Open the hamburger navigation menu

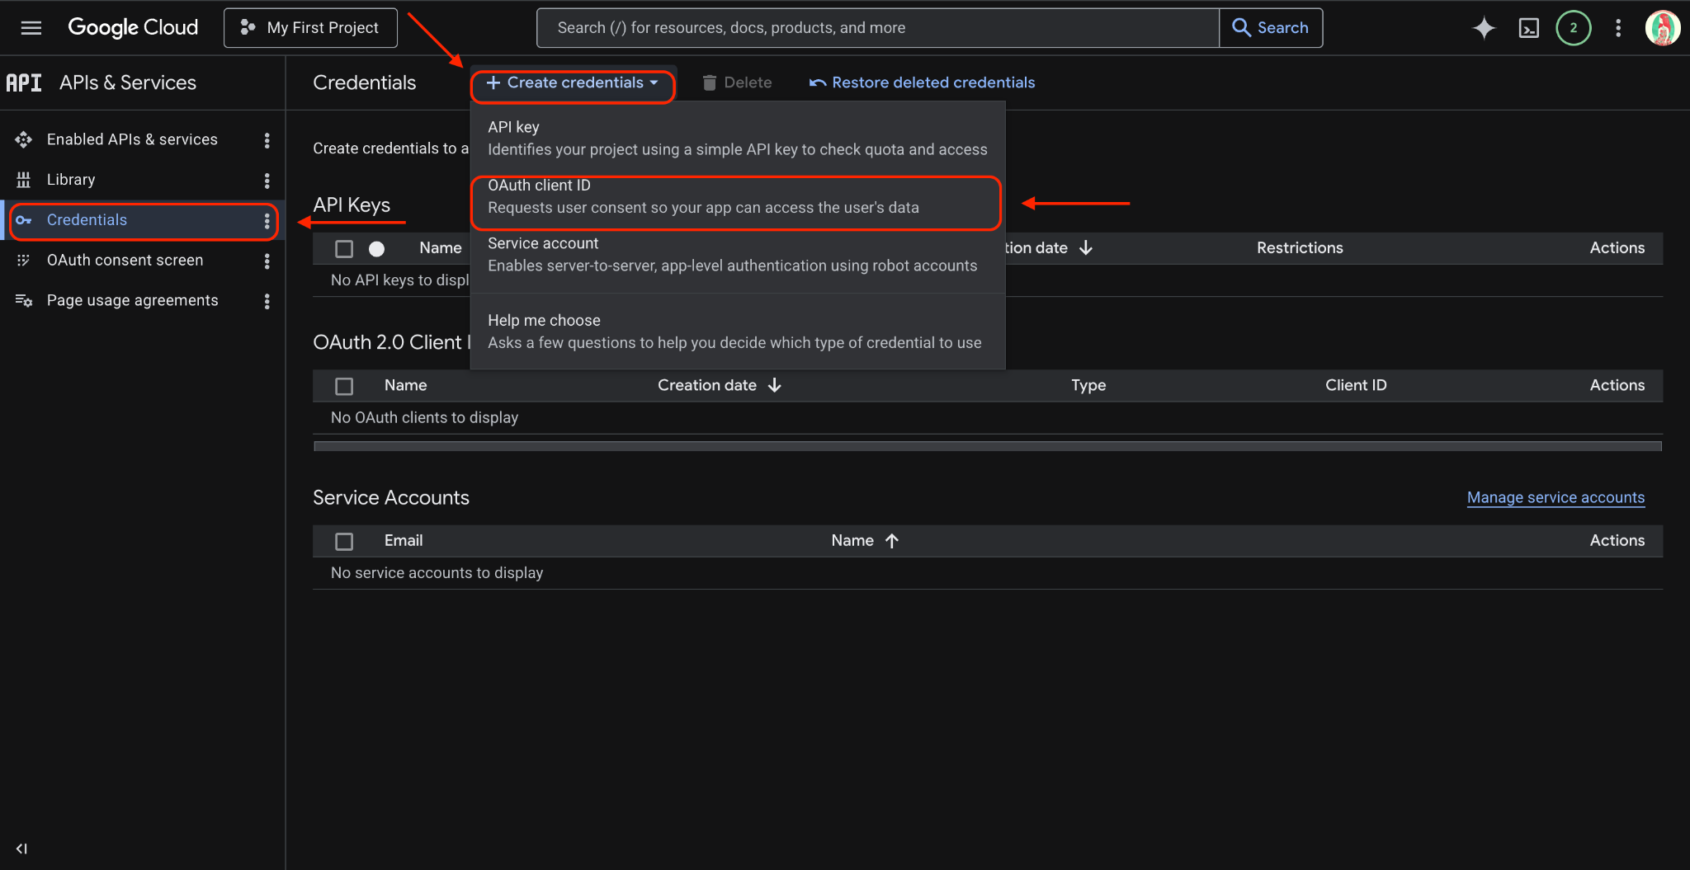pos(31,28)
